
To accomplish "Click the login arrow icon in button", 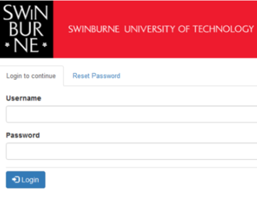I will (16, 180).
